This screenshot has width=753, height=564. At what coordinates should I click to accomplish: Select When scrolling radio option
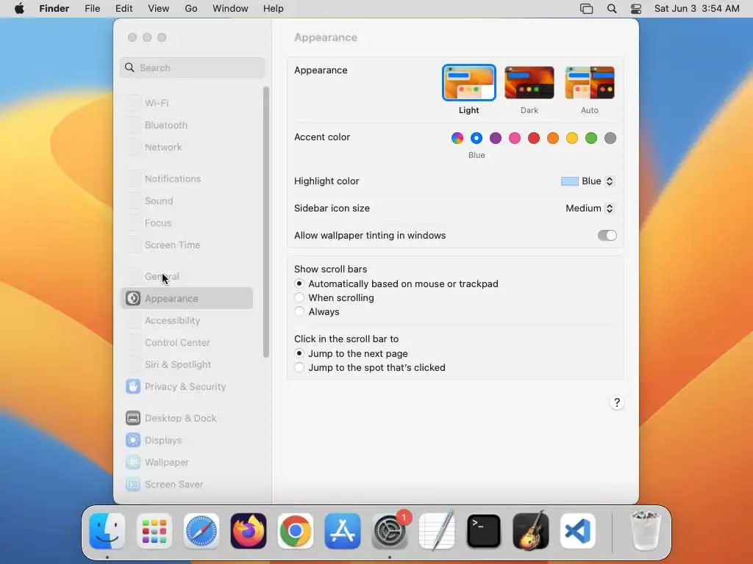click(x=299, y=298)
